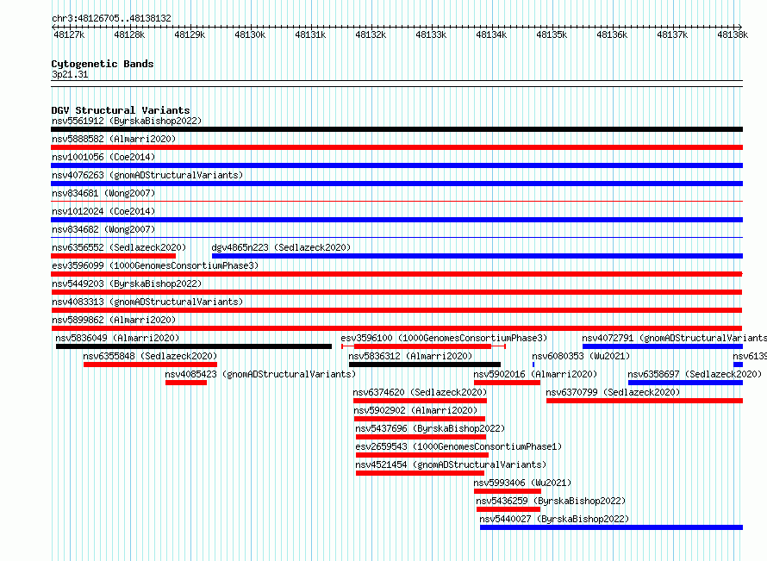Select the red bar under nsv6355848
767x561 pixels.
coord(150,365)
